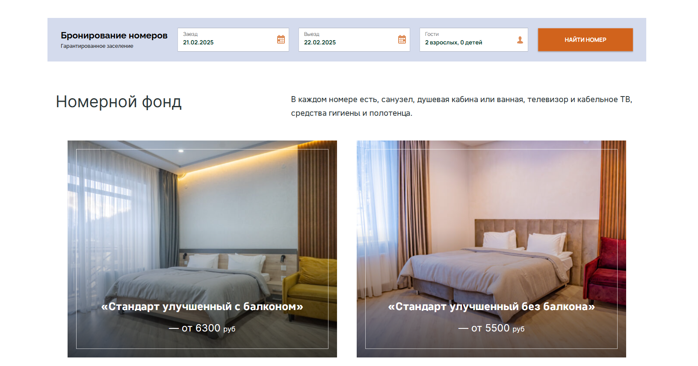
Task: Click the Выезд field label
Action: (312, 34)
